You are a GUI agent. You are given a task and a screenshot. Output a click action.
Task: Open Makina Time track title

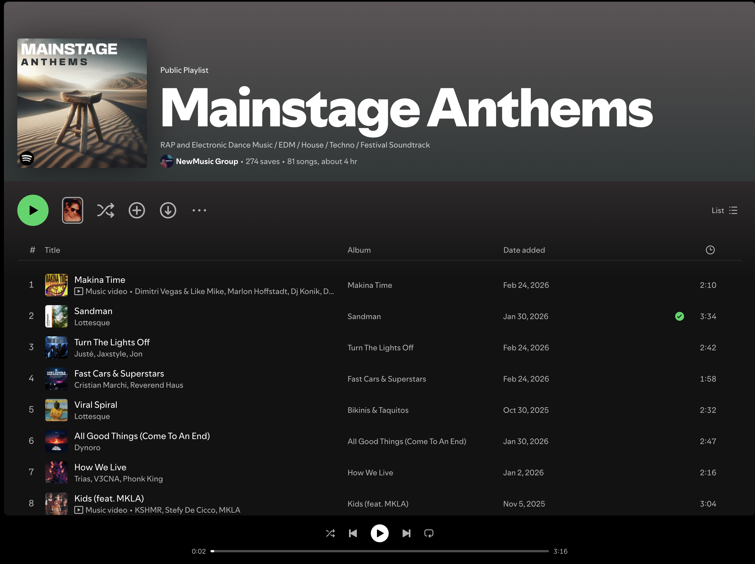(x=100, y=279)
